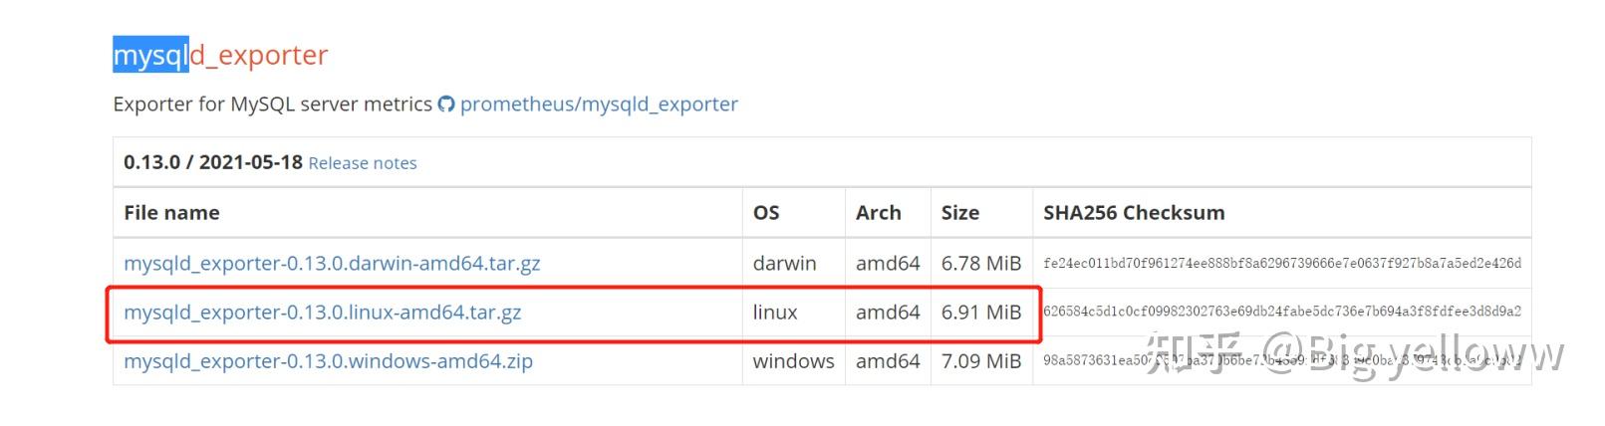Click the darwin file's SHA256 checksum
This screenshot has height=426, width=1605.
(x=1282, y=264)
